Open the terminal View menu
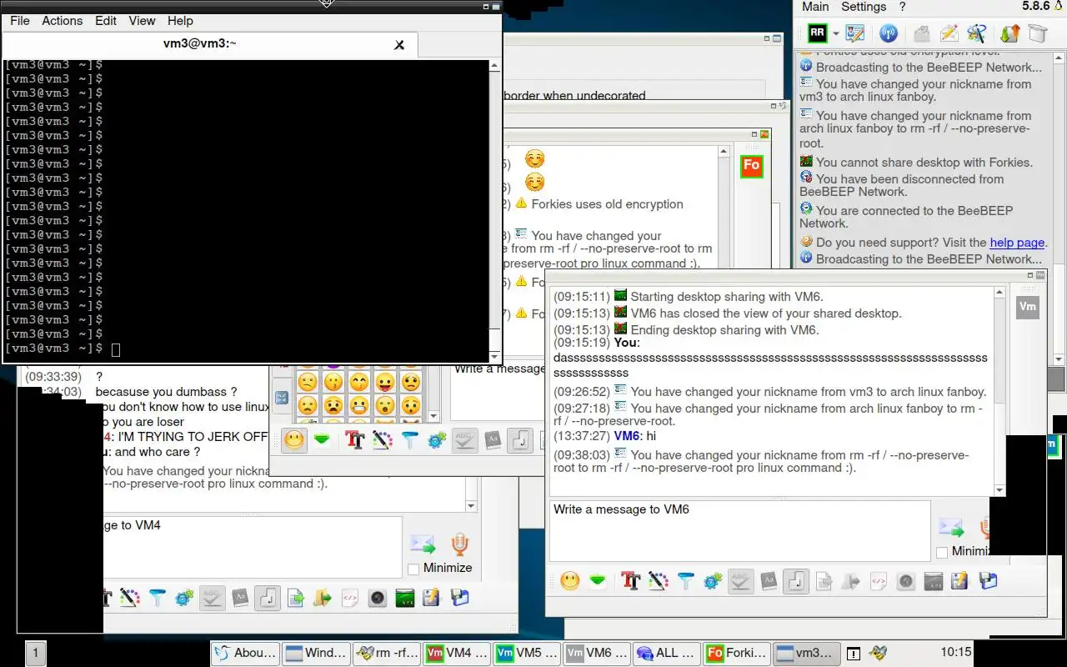The height and width of the screenshot is (667, 1067). tap(142, 21)
